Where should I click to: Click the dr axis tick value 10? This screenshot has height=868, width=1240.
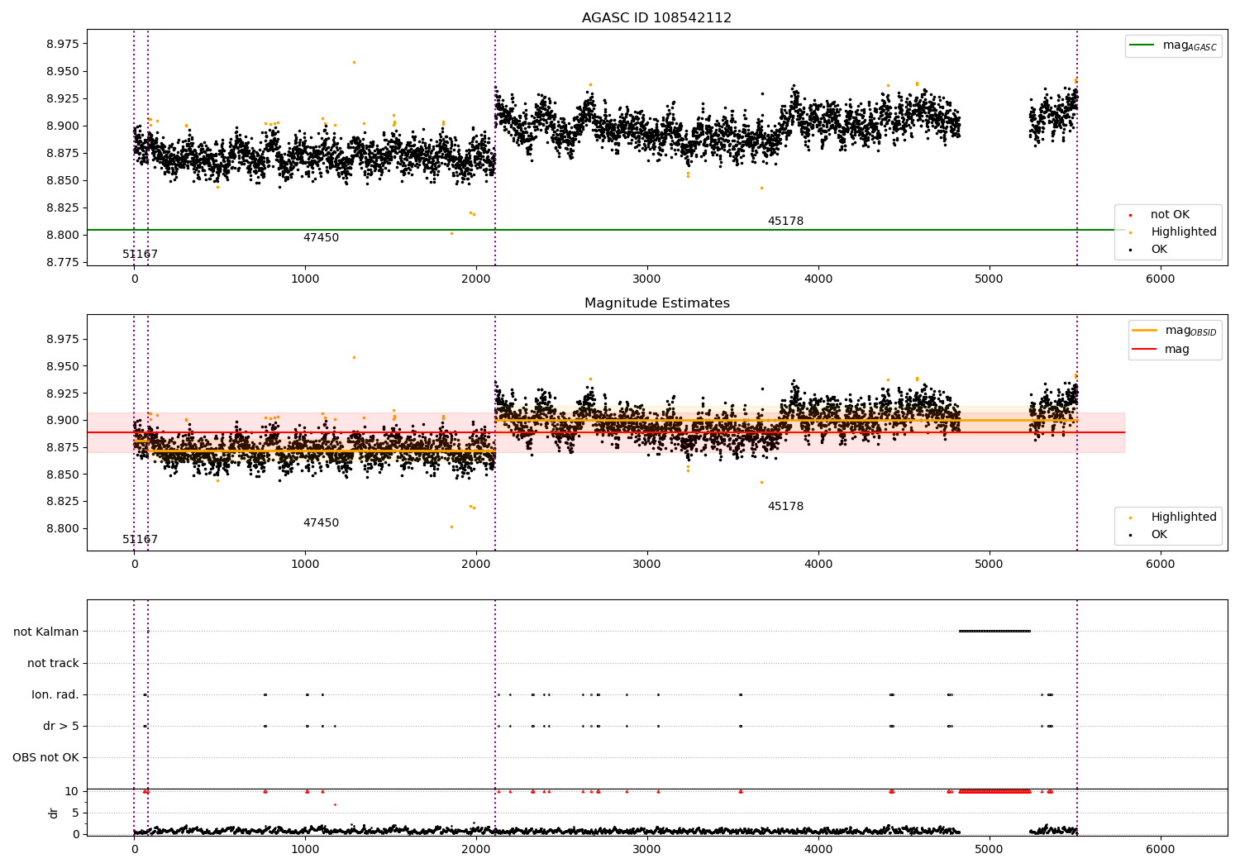coord(72,792)
